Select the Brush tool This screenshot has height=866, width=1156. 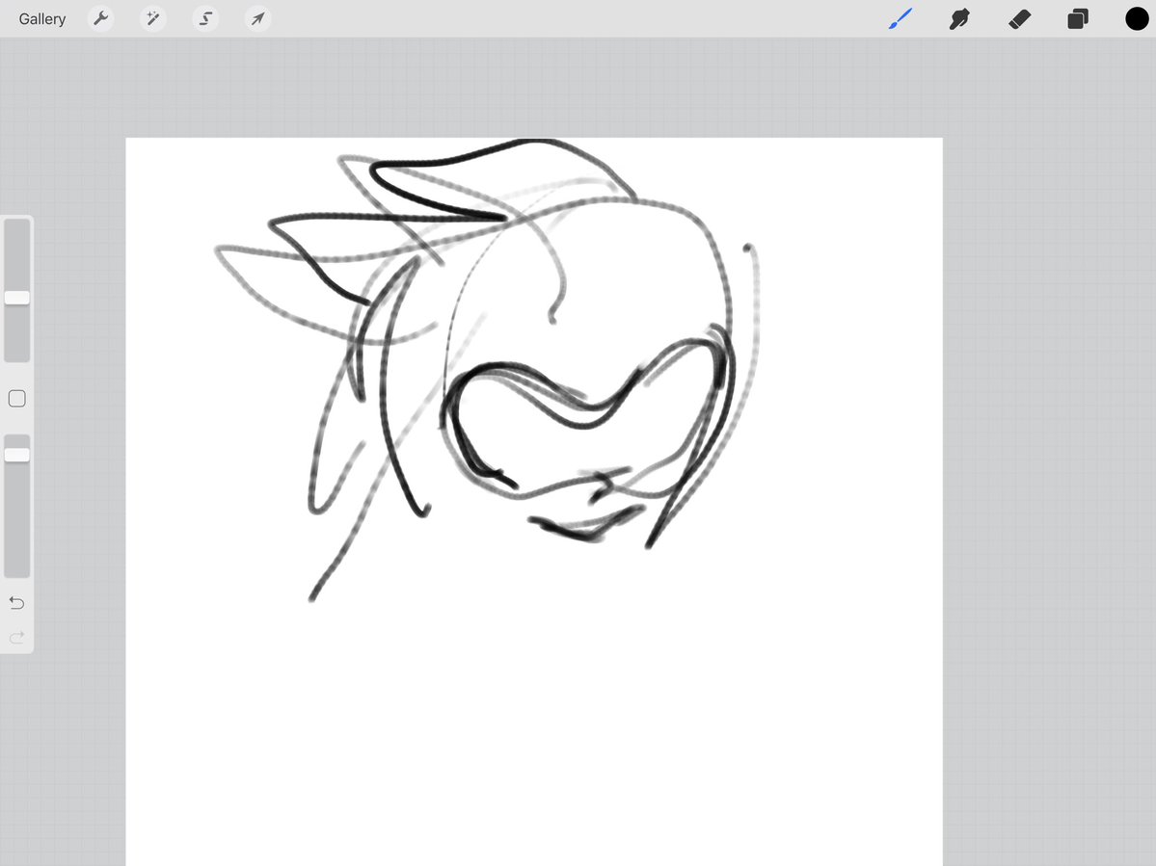900,19
